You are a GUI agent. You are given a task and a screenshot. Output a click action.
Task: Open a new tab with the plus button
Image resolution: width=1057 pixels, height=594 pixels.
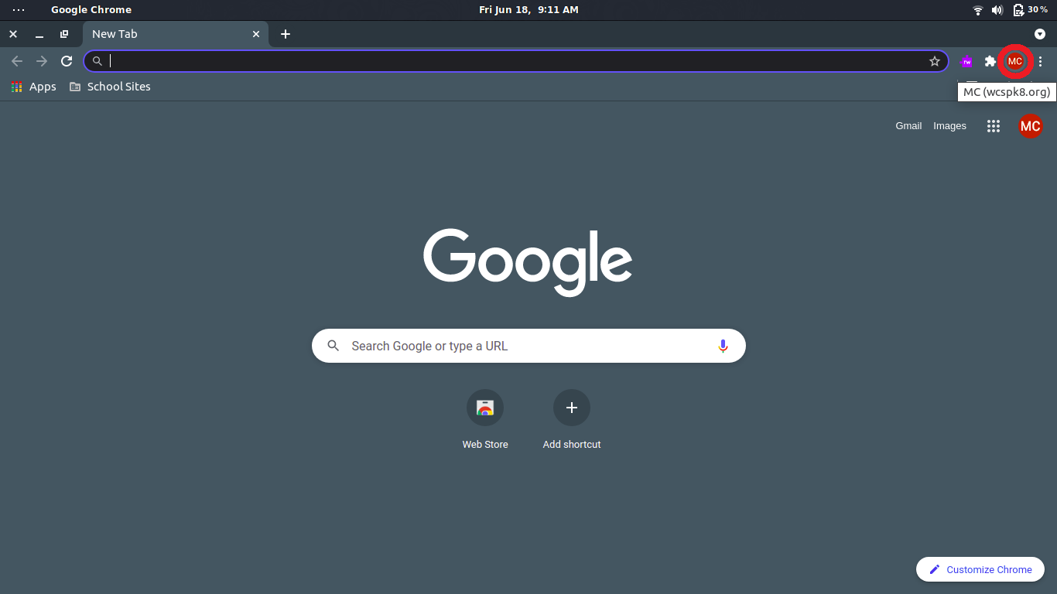(286, 34)
